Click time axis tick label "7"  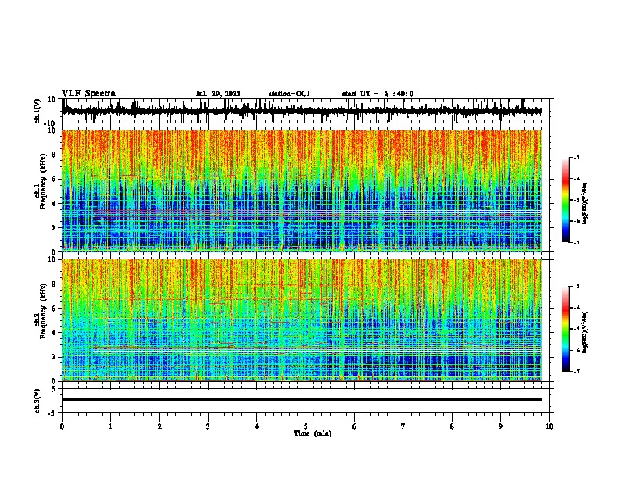point(403,426)
